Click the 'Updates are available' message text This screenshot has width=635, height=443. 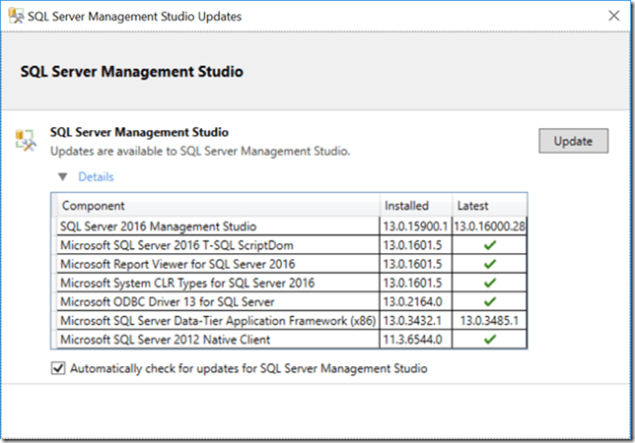(x=200, y=152)
